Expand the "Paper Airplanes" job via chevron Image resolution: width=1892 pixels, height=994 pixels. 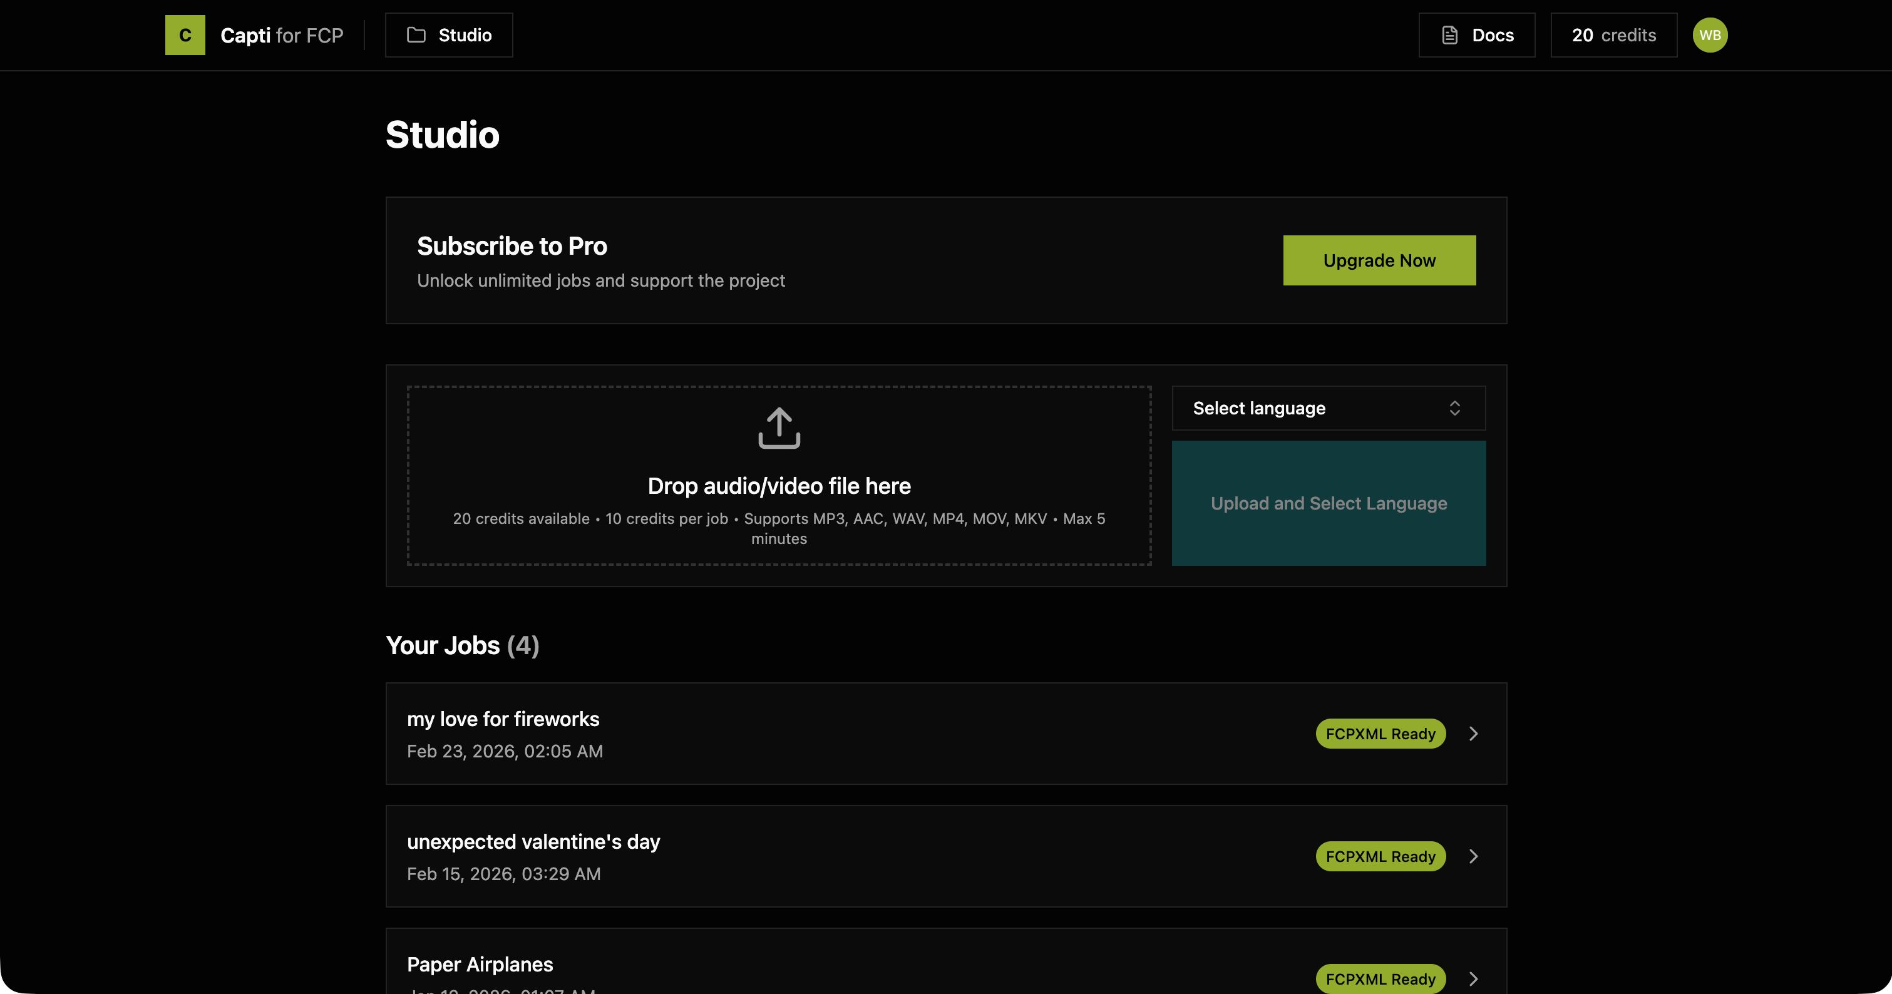click(x=1473, y=978)
